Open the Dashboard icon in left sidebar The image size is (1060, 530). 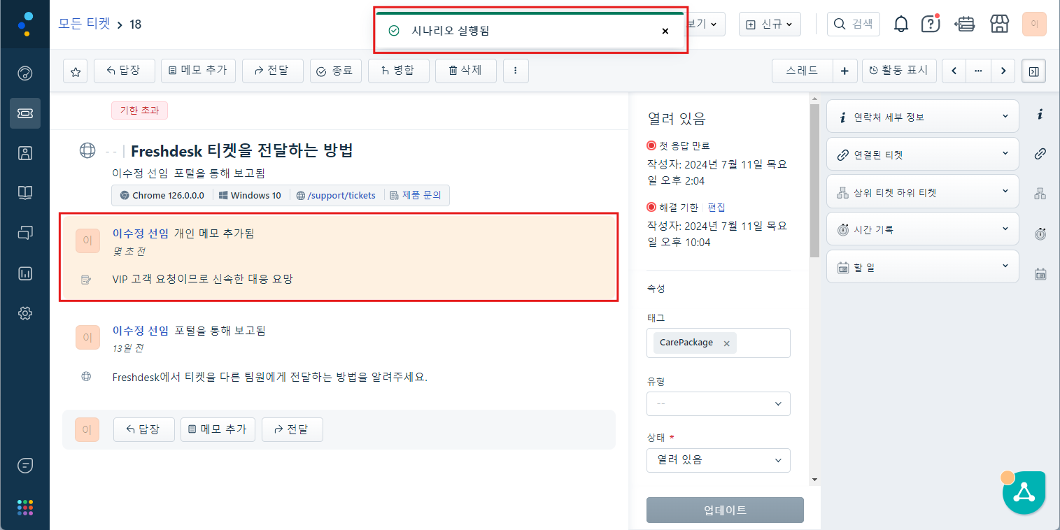[x=25, y=73]
